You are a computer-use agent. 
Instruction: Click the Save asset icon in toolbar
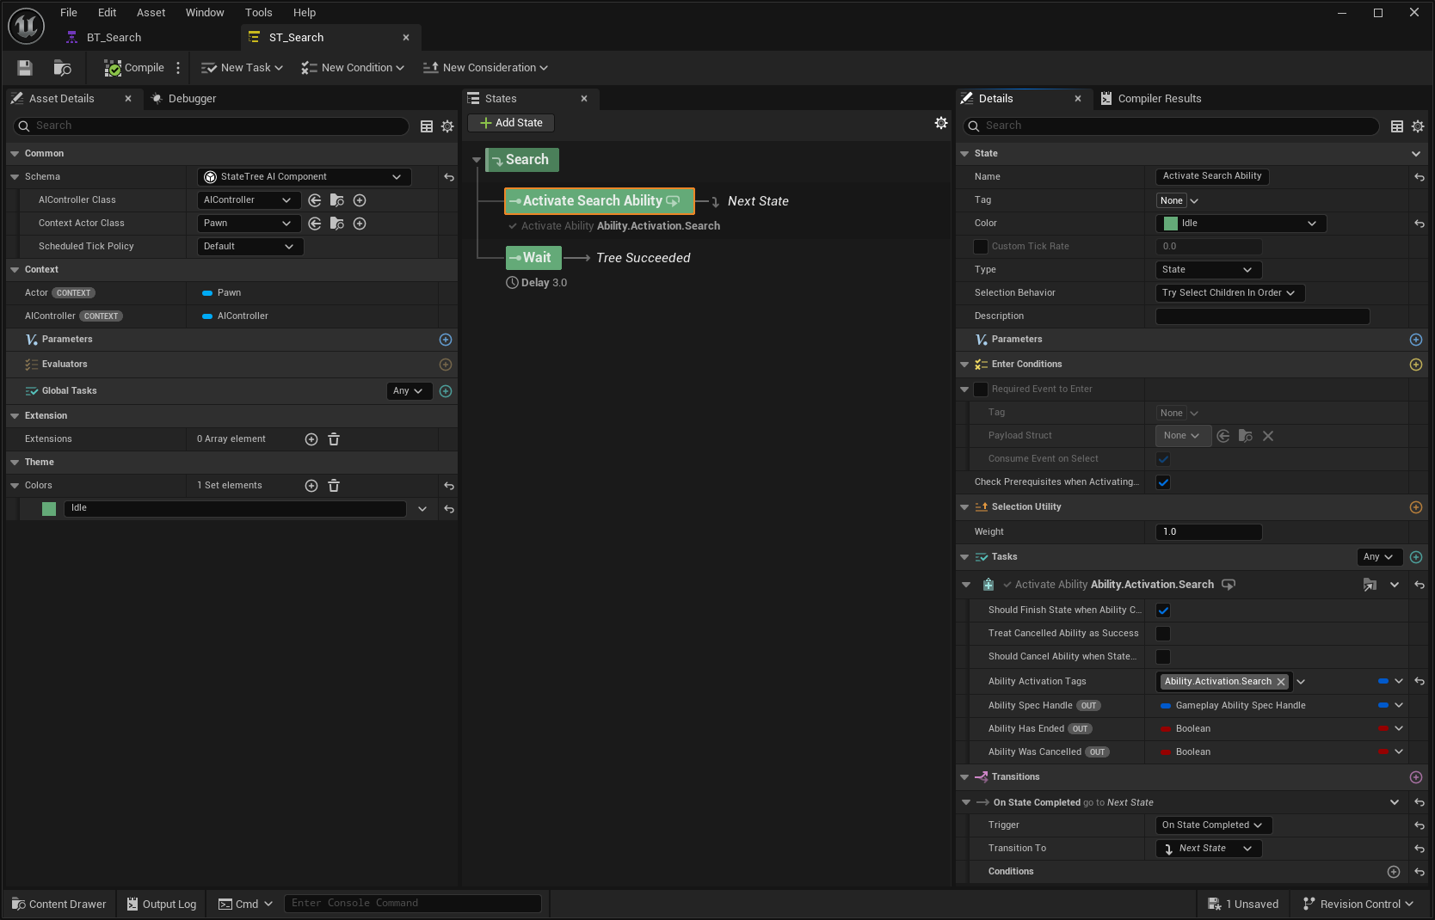pyautogui.click(x=25, y=68)
